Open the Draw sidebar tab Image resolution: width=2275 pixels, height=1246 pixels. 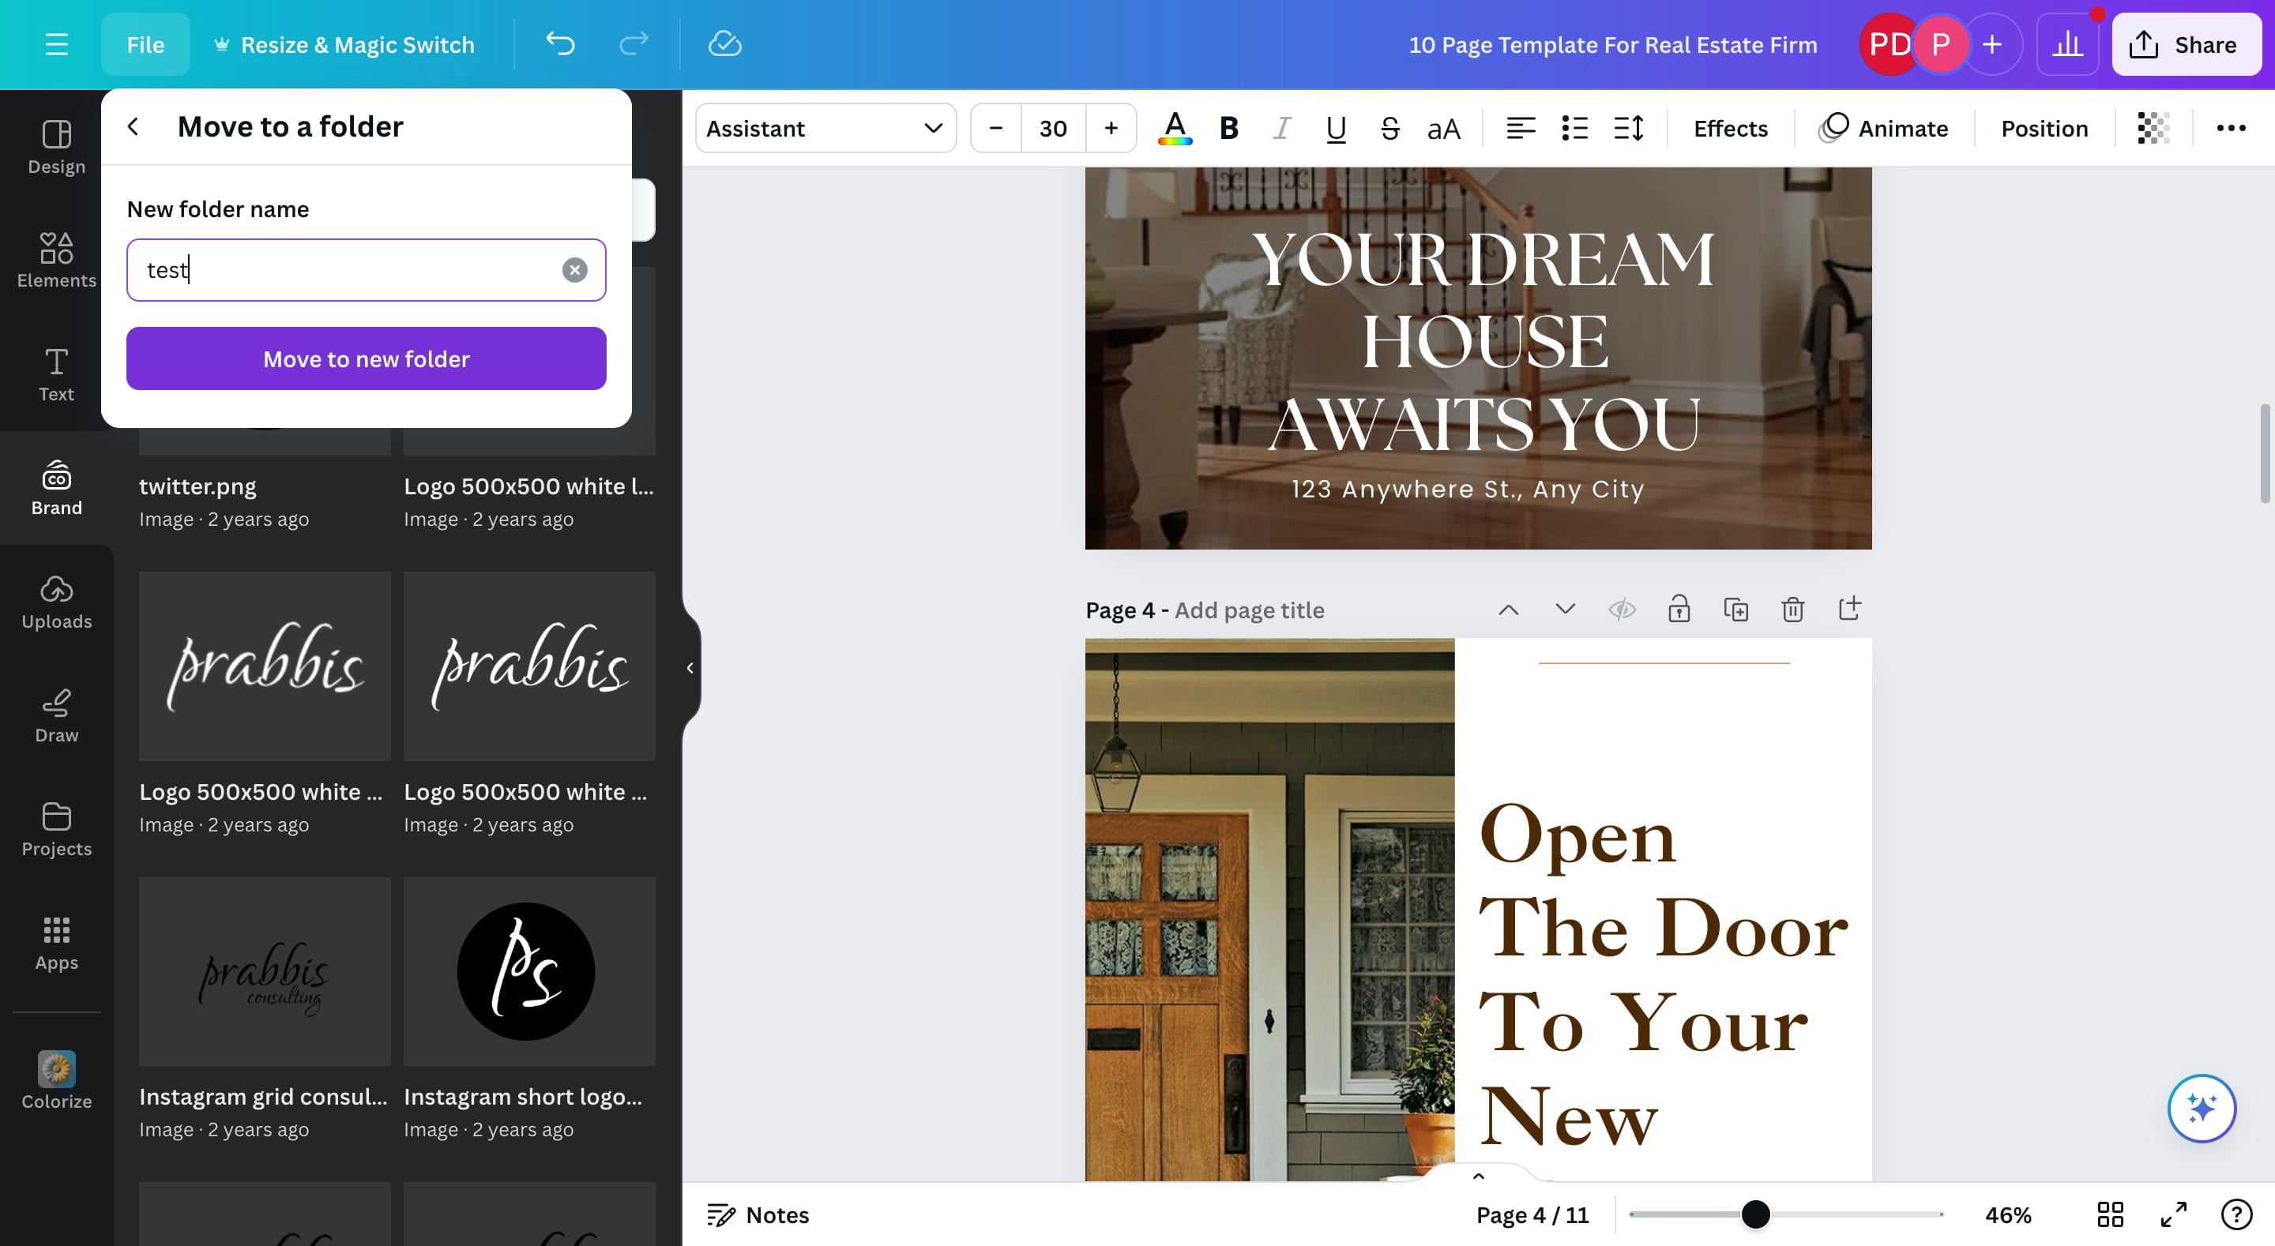(57, 716)
